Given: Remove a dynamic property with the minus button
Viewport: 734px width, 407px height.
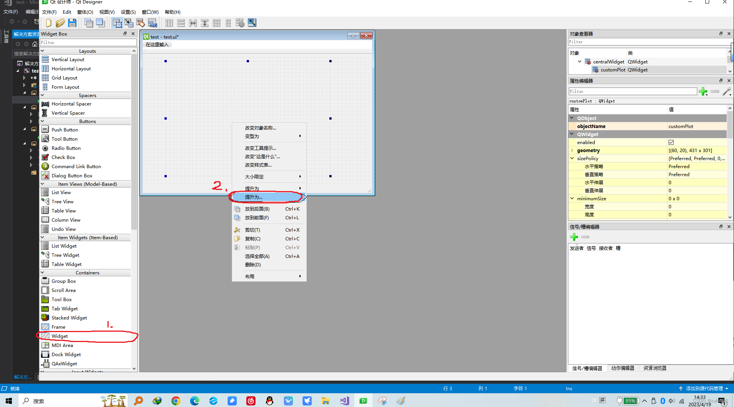Looking at the screenshot, I should [714, 92].
